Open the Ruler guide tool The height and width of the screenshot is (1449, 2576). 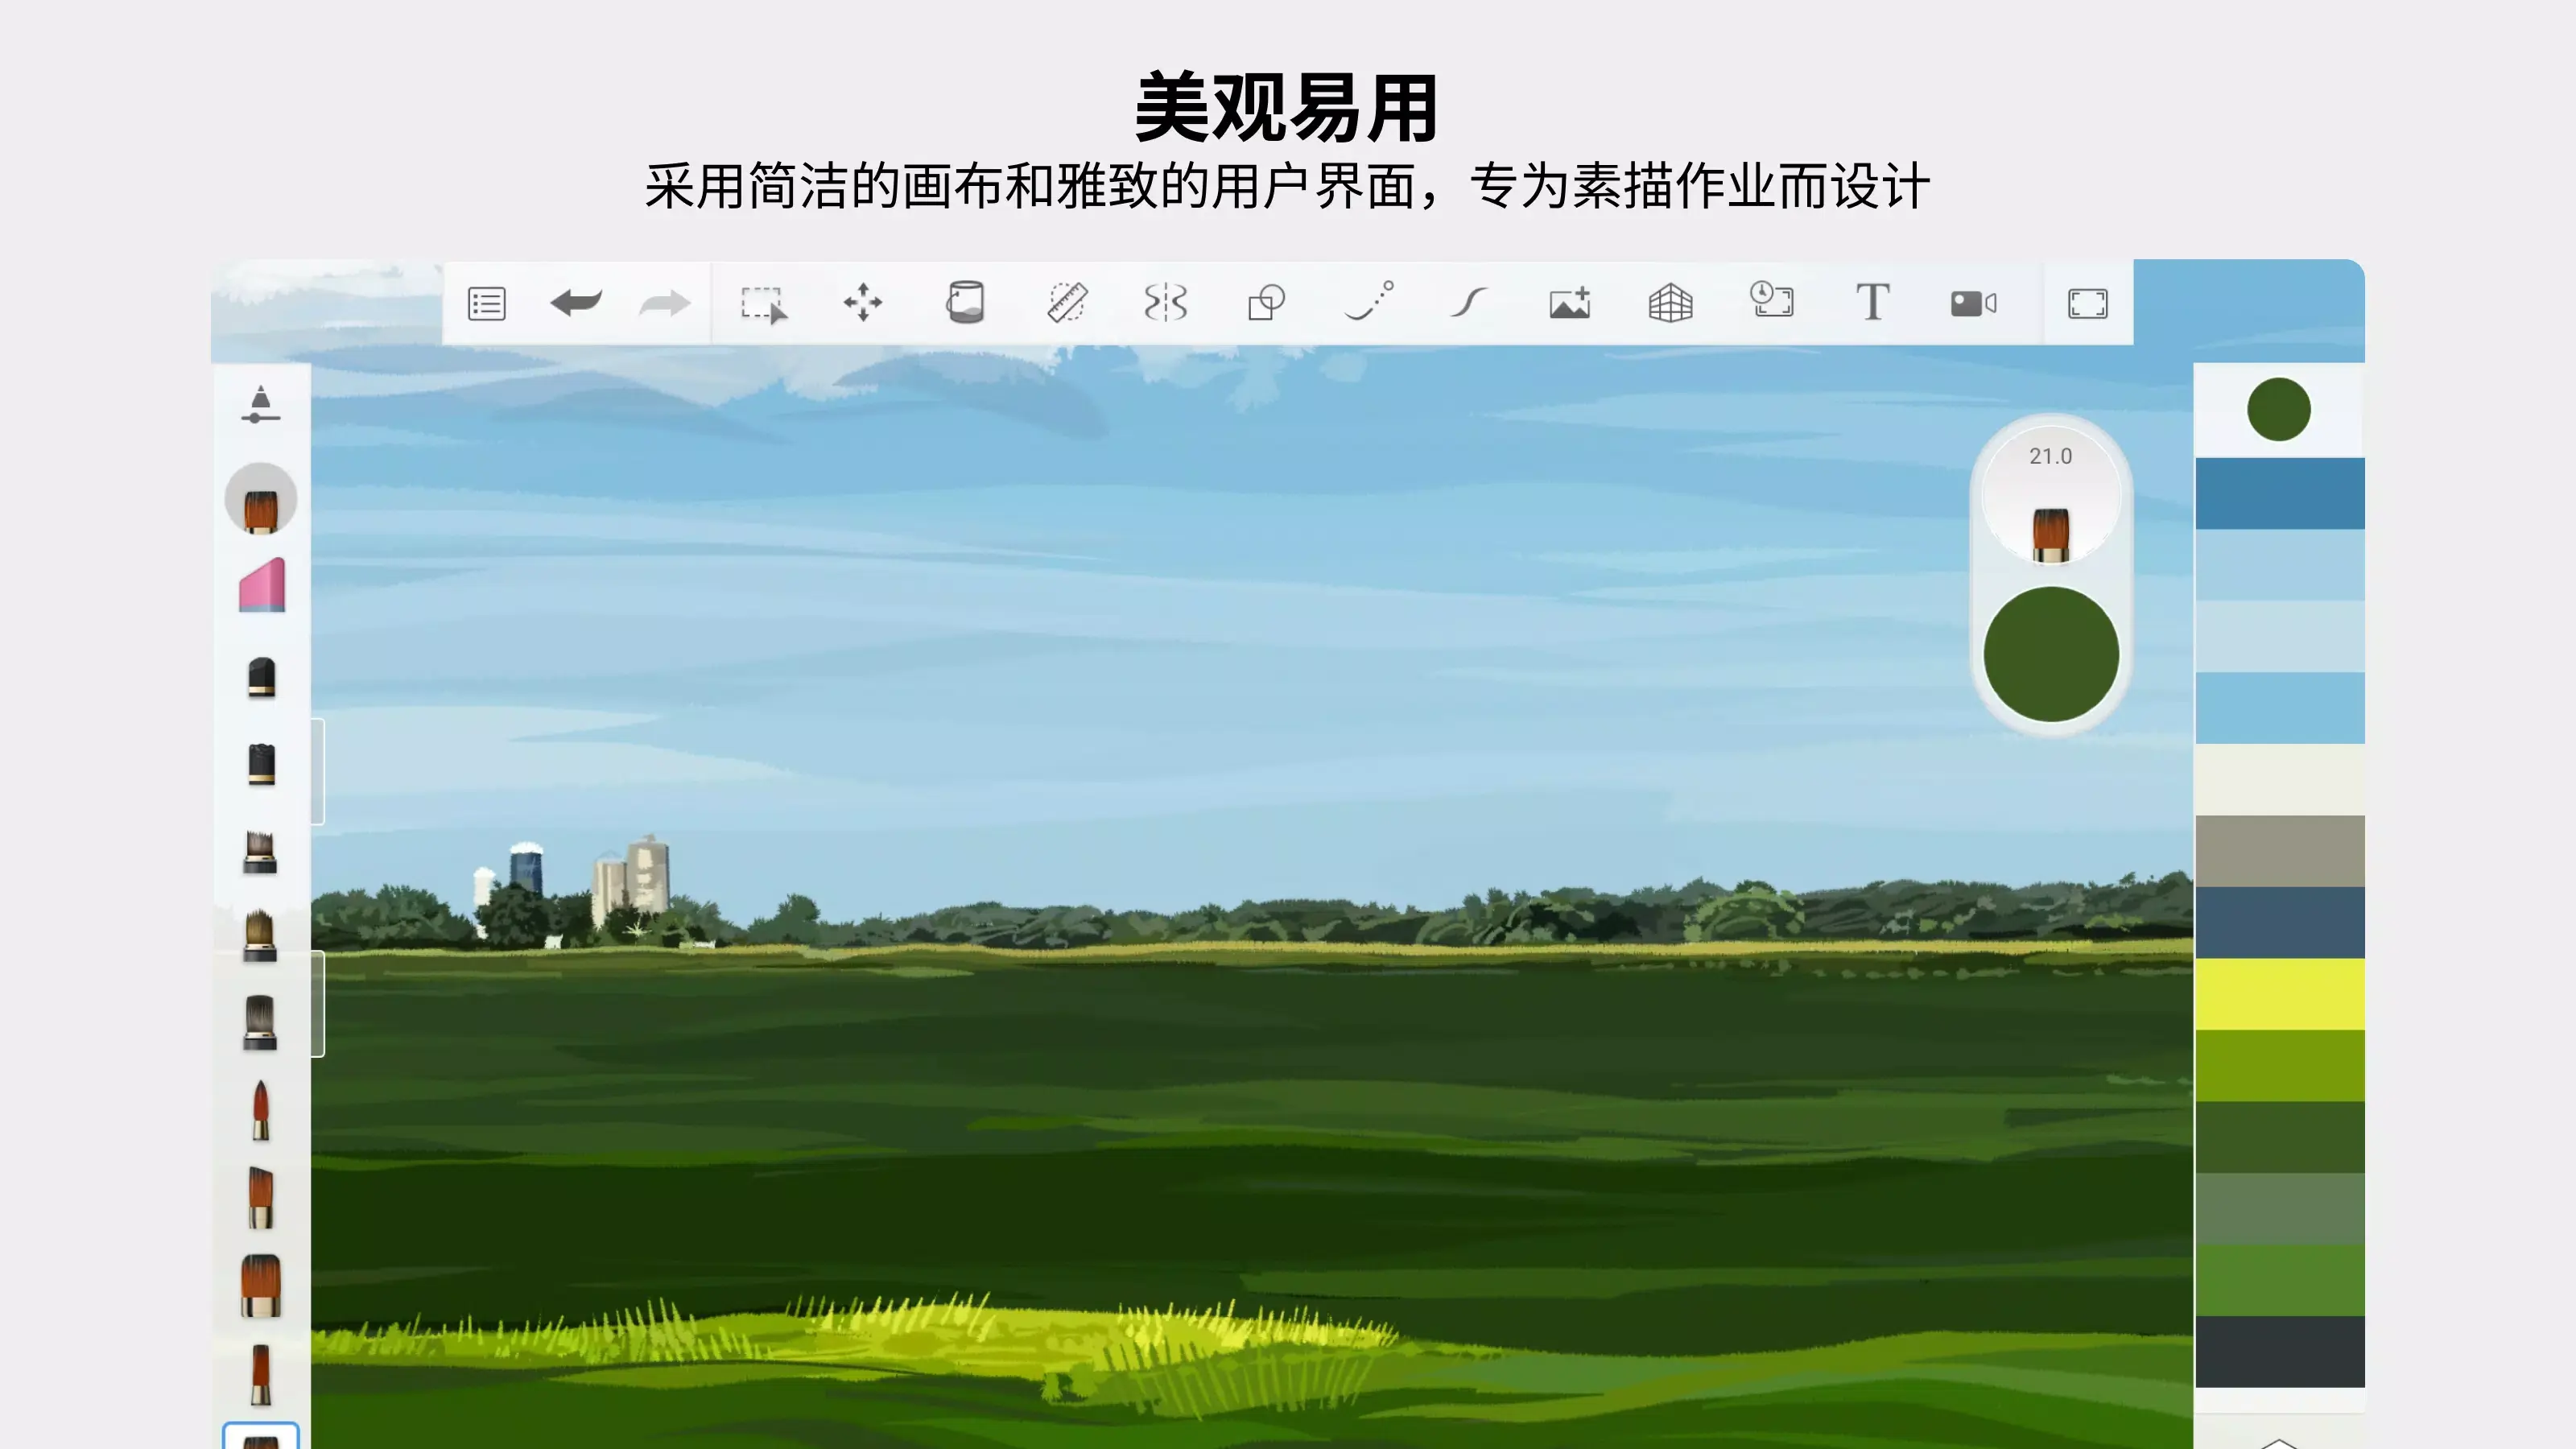tap(1066, 303)
